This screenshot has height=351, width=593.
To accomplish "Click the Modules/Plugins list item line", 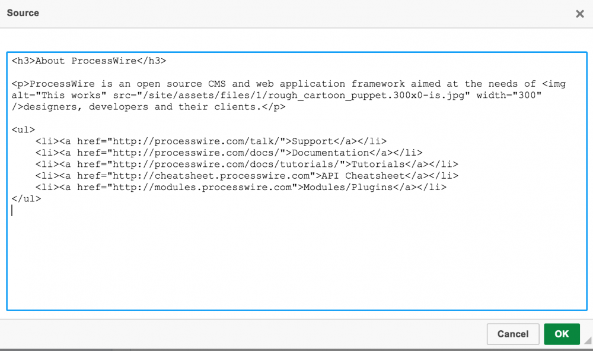I will (241, 187).
